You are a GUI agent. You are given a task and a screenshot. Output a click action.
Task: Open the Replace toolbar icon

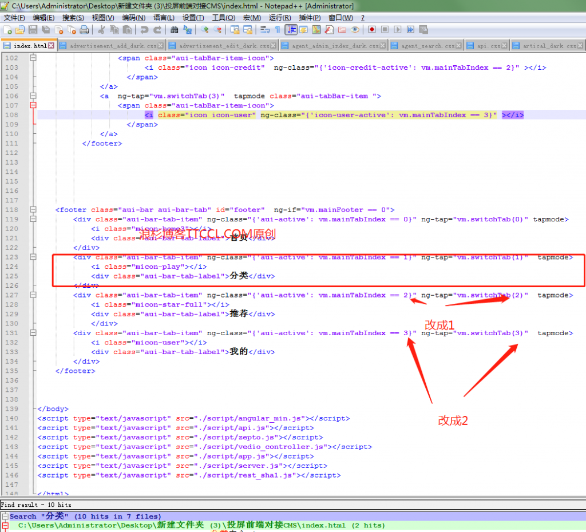[x=187, y=30]
